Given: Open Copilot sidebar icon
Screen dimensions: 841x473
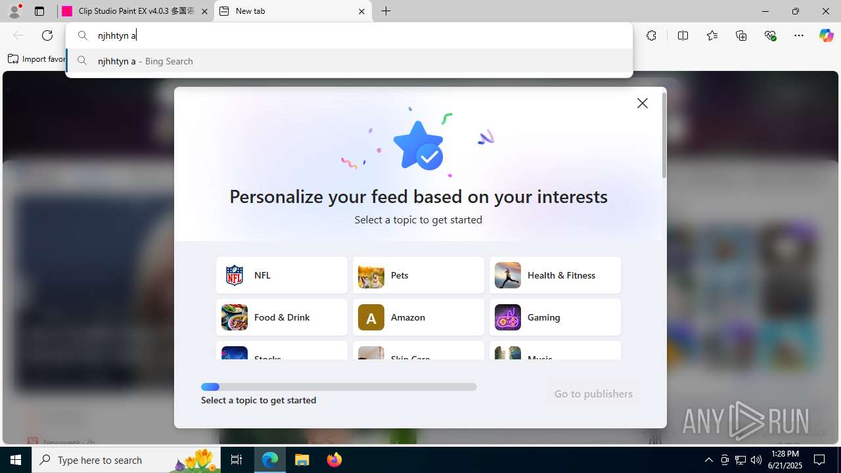Looking at the screenshot, I should tap(826, 35).
